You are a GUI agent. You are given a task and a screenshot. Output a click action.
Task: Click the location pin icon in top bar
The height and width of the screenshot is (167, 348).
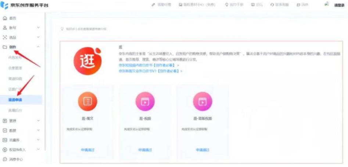point(227,5)
